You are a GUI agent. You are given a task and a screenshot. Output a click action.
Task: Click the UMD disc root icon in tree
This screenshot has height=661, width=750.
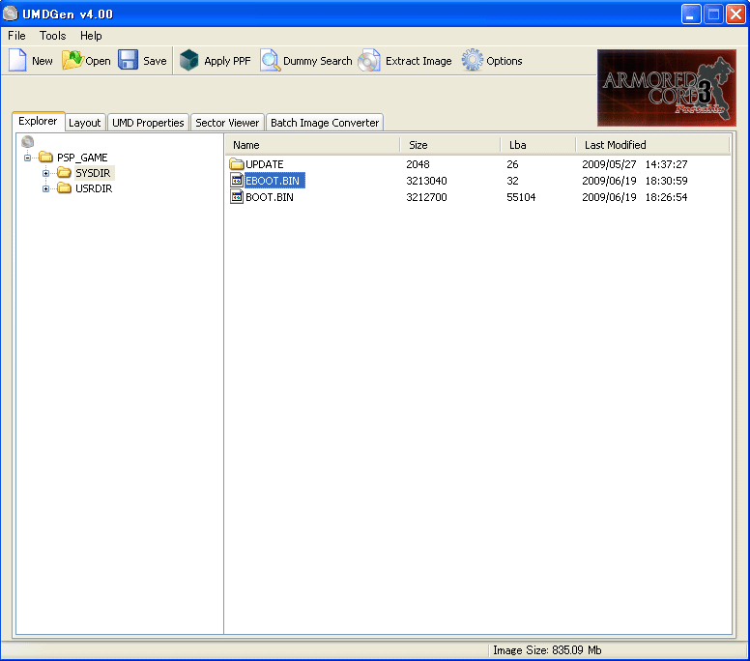(28, 142)
